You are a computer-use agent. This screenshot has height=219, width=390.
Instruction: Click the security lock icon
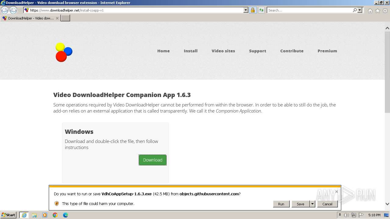tap(253, 10)
